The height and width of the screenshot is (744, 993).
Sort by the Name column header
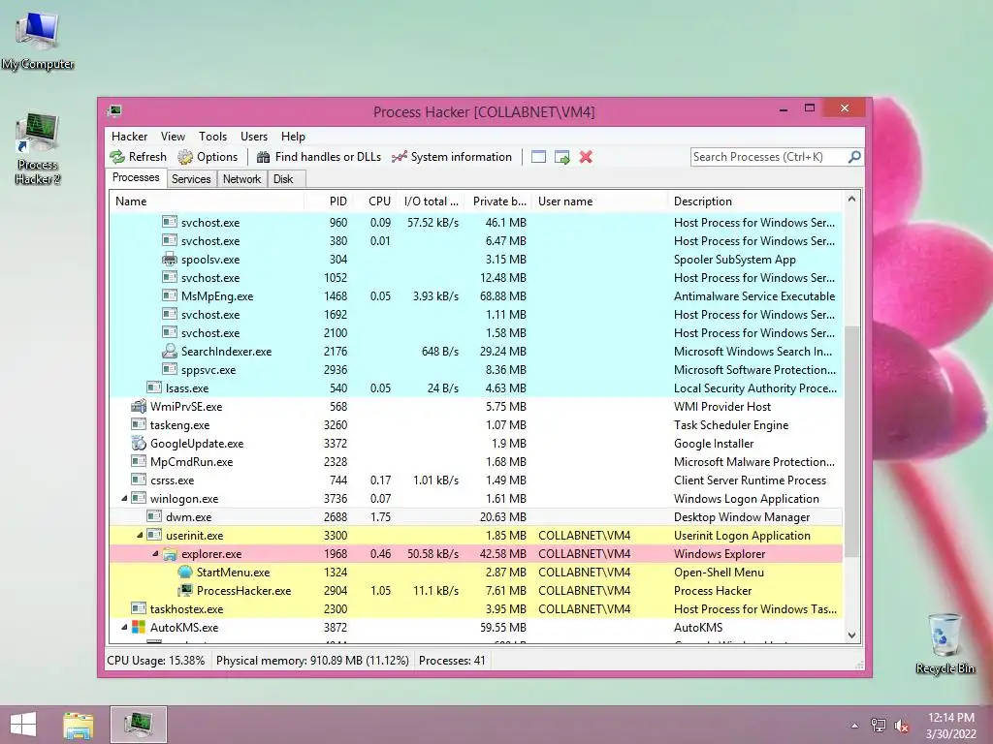point(208,201)
